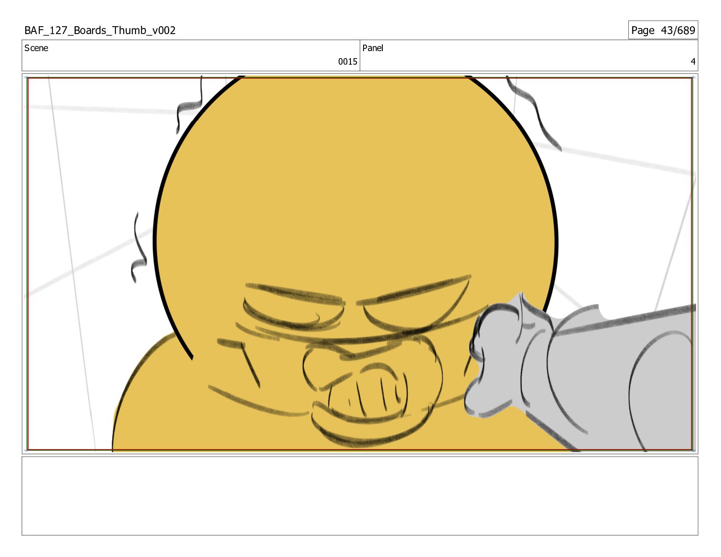Screen dimensions: 721x557
Task: Click the storyboard panel drawing
Action: click(x=360, y=264)
